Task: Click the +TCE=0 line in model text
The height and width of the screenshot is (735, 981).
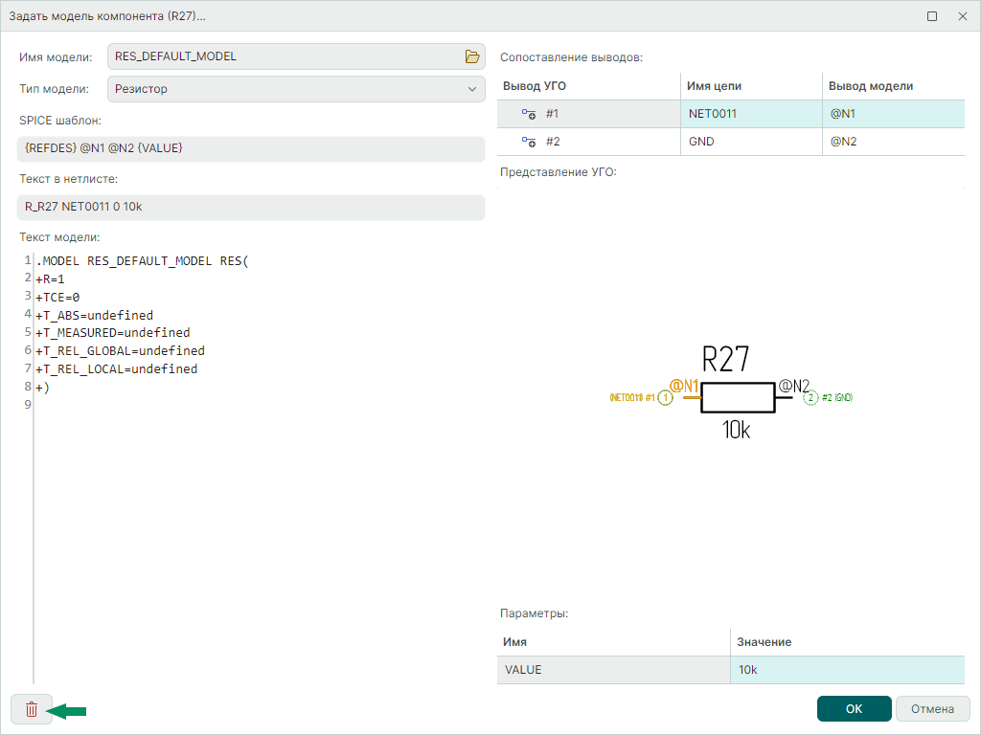Action: coord(59,297)
